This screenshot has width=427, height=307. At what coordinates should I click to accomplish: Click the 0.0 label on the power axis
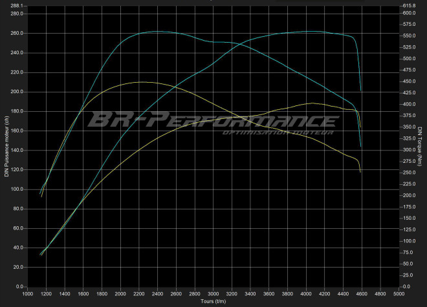[x=19, y=286]
